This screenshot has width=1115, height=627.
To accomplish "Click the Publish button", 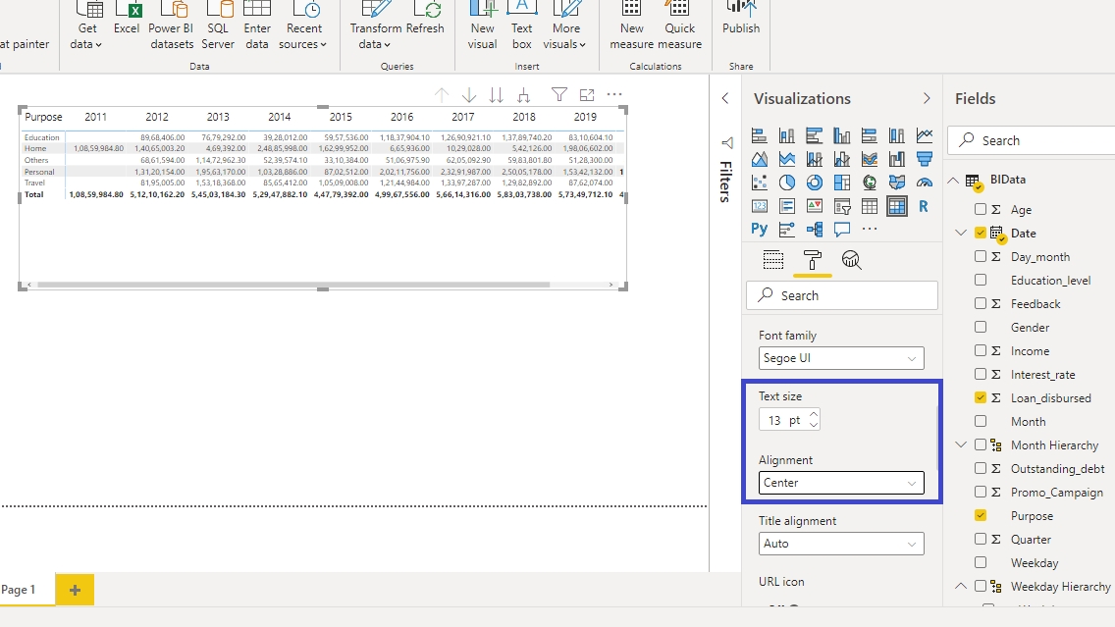I will pos(741,20).
